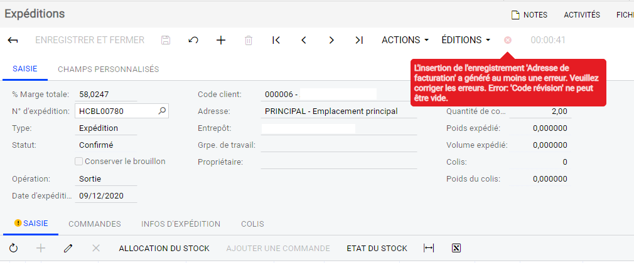Go to last record icon
Viewport: 634px width, 263px height.
click(359, 40)
